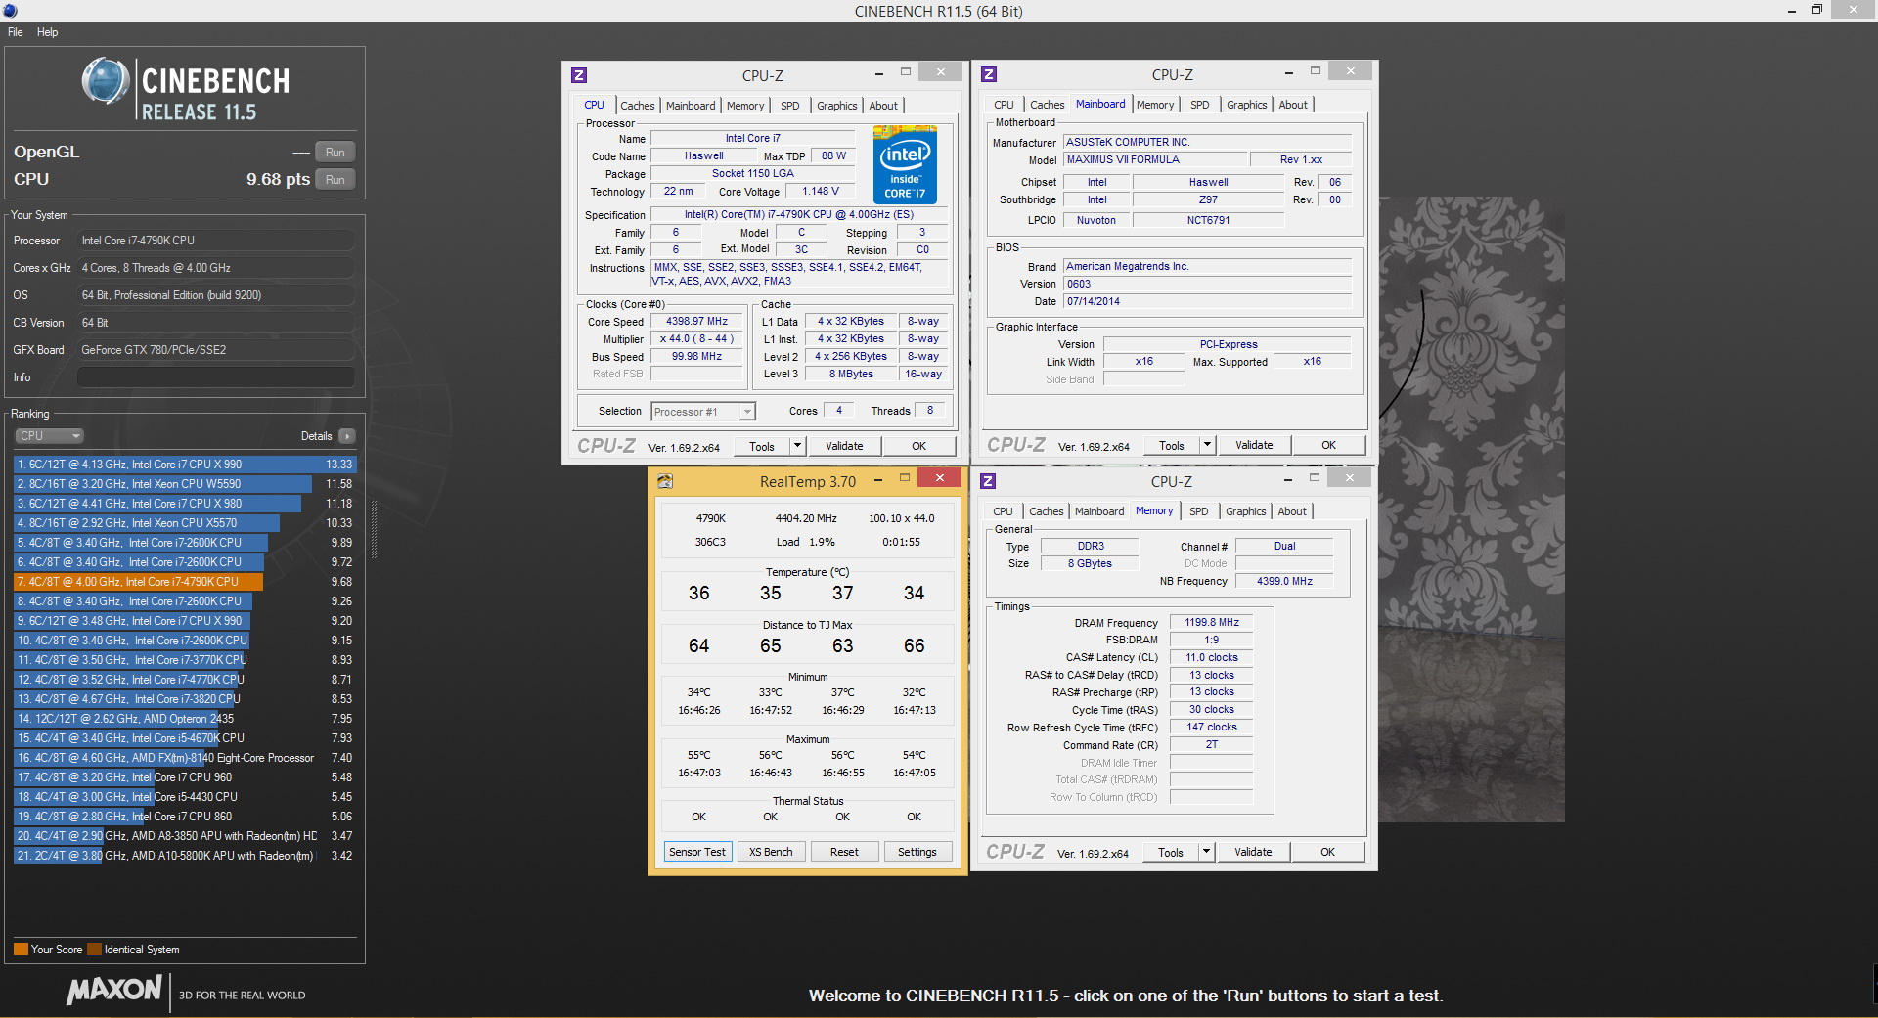The height and width of the screenshot is (1018, 1878).
Task: Open Settings in RealTemp
Action: click(917, 852)
